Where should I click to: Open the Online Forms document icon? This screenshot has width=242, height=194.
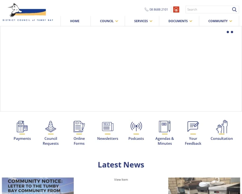pyautogui.click(x=79, y=127)
